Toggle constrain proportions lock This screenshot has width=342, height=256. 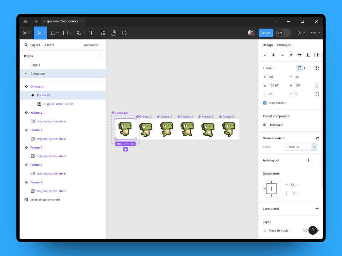[x=317, y=86]
